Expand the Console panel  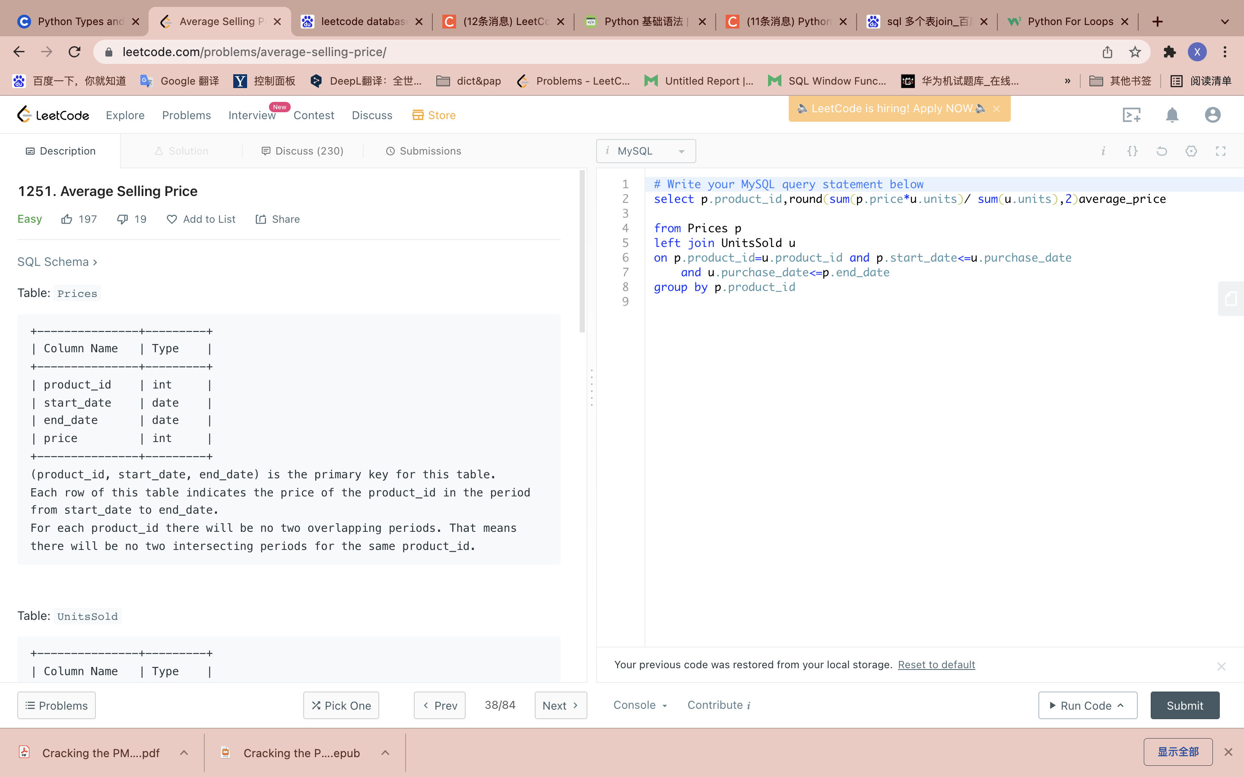pos(640,705)
